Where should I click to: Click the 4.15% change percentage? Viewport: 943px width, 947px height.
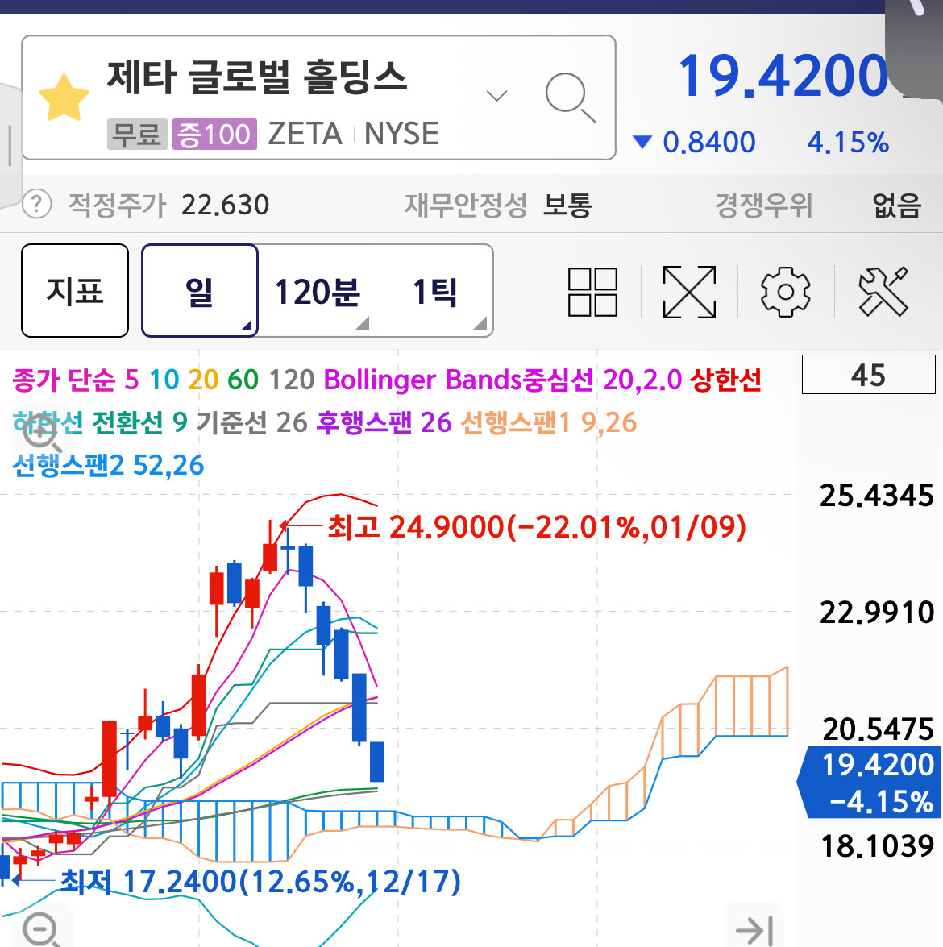pos(848,143)
